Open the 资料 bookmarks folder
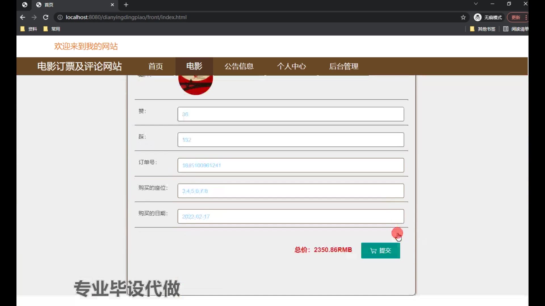 pos(29,29)
